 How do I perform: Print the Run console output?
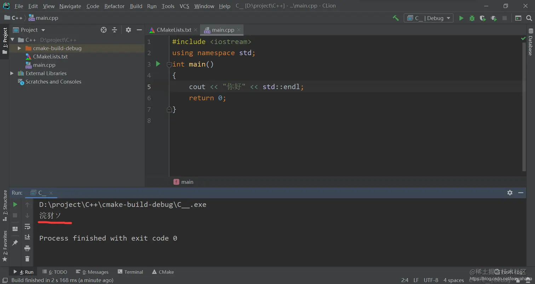(27, 248)
